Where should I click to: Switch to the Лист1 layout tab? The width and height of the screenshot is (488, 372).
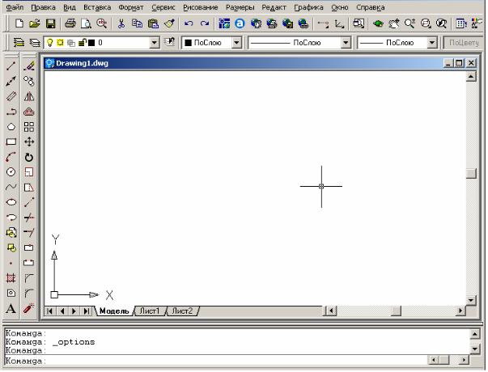point(150,311)
